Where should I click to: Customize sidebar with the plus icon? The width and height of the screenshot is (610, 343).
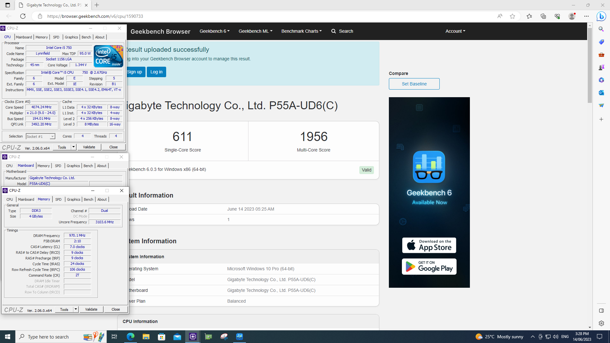[x=601, y=119]
